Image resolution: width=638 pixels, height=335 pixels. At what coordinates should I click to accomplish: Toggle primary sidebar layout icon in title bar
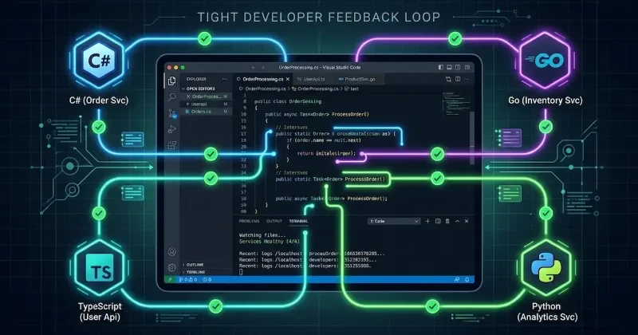tap(441, 67)
